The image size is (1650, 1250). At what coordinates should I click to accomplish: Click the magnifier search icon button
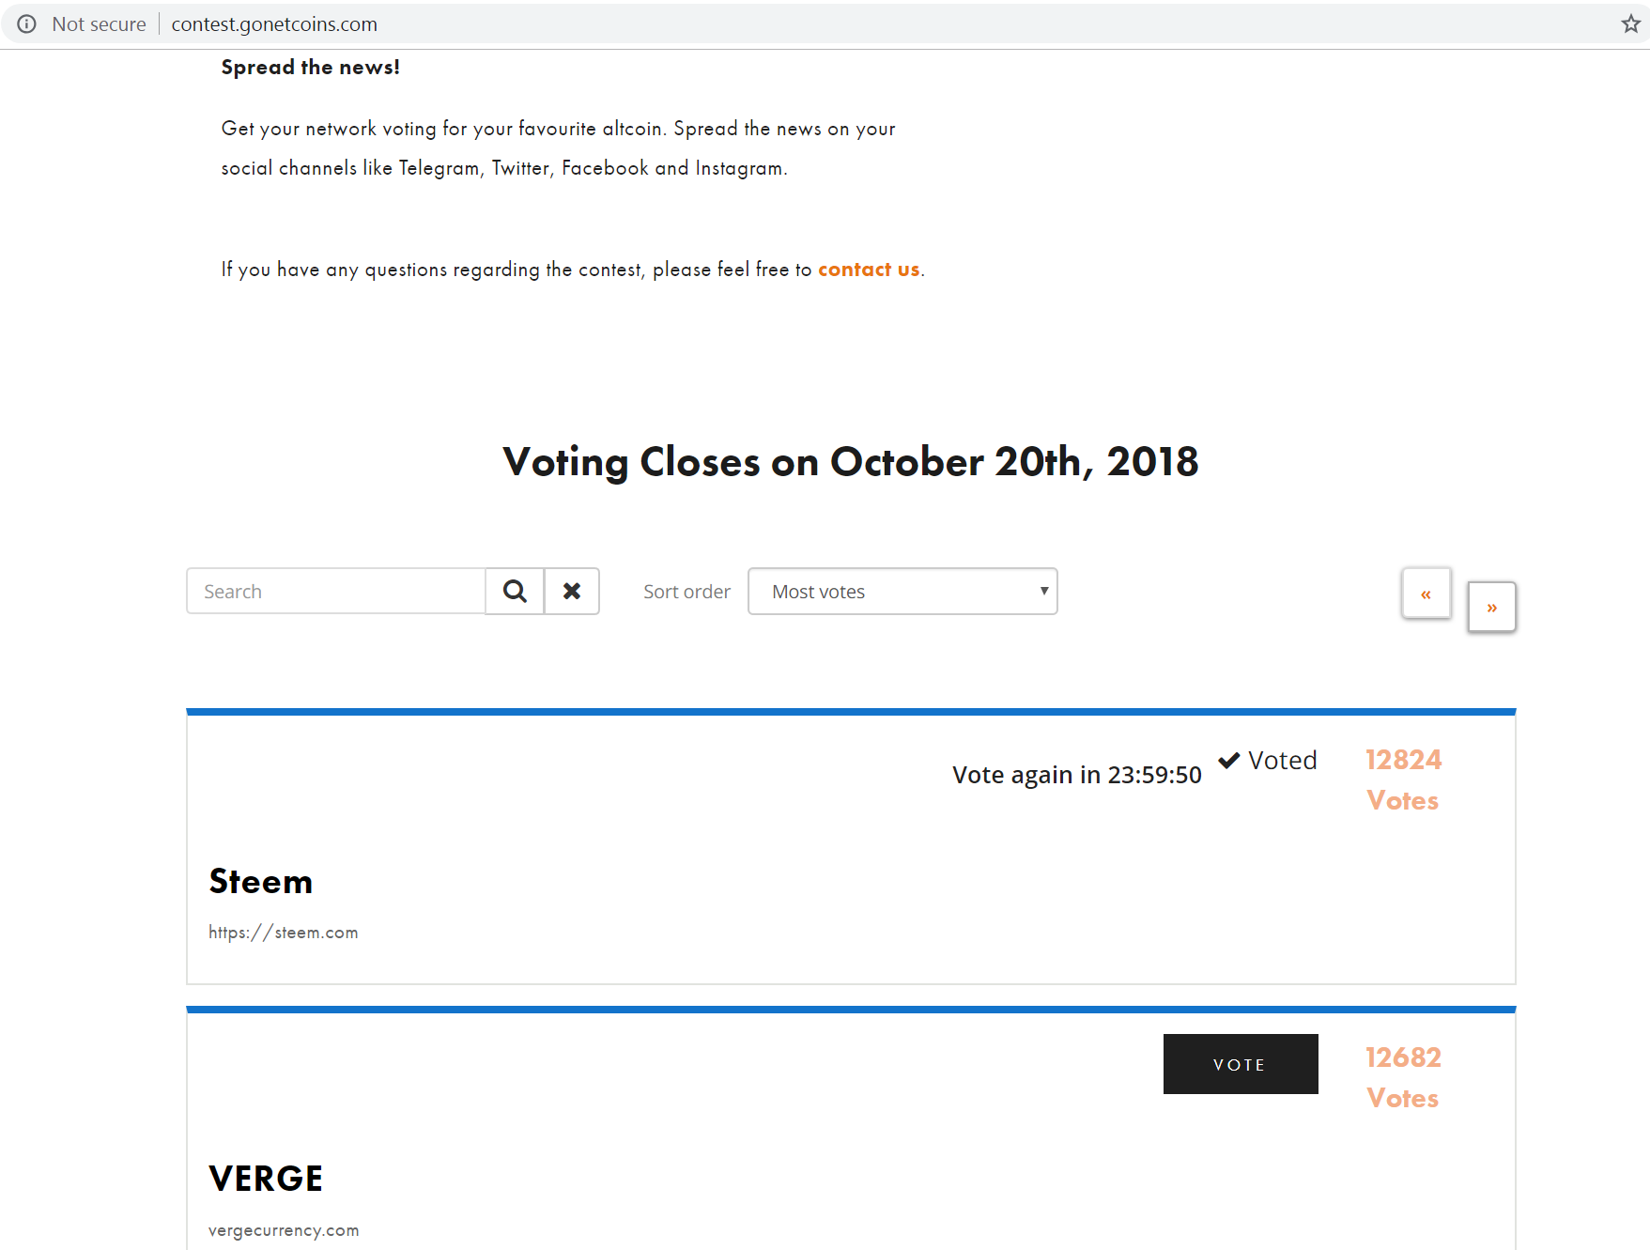515,591
